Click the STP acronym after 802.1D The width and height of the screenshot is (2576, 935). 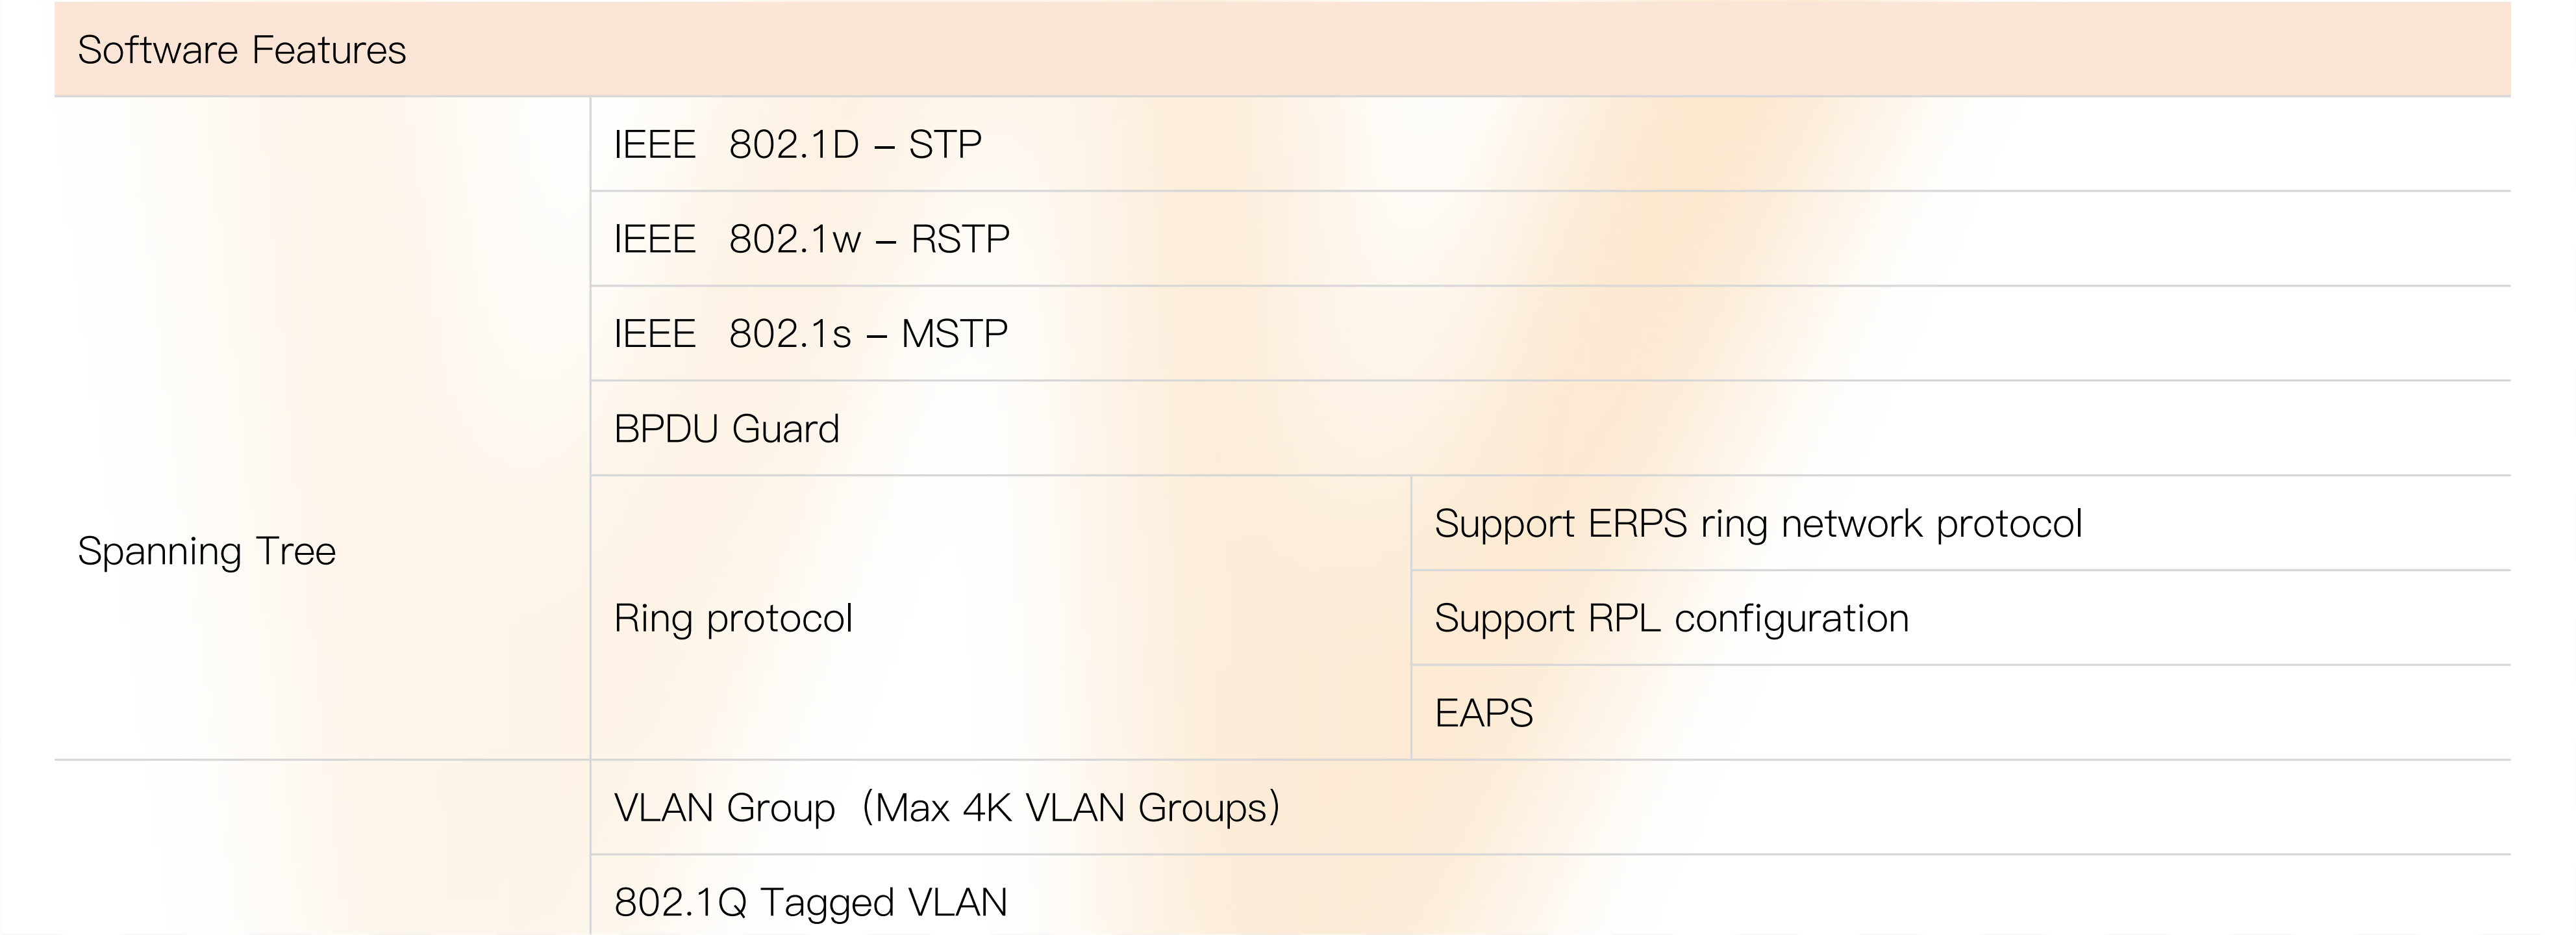(x=945, y=145)
